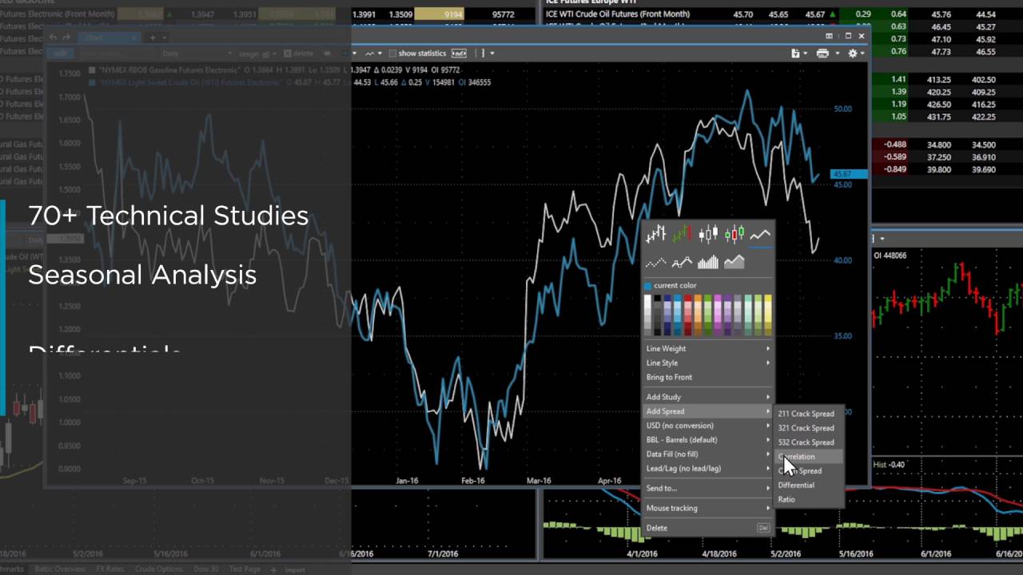The height and width of the screenshot is (575, 1023).
Task: Open dropdown arrow beside the line-type icon
Action: point(380,54)
